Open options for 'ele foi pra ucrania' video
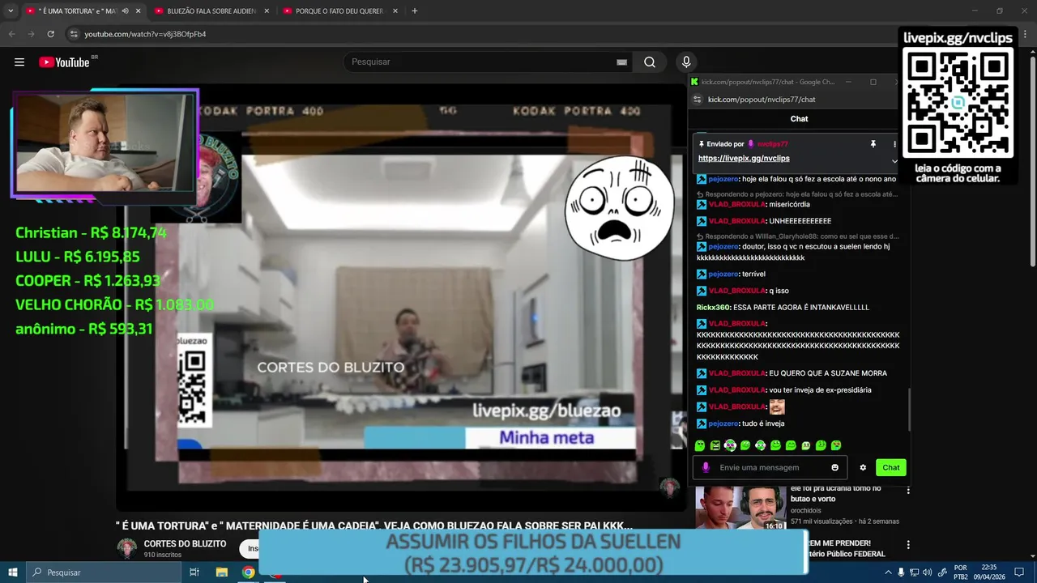 click(908, 491)
